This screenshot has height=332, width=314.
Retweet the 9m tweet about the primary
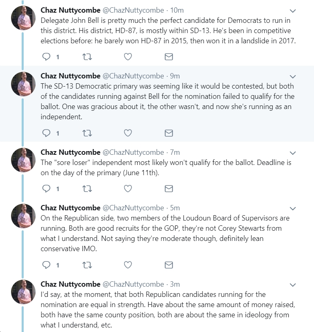click(87, 133)
